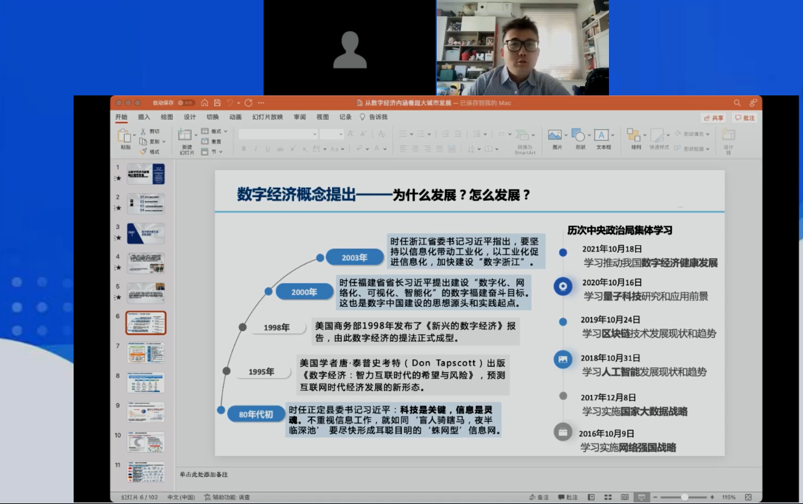Screen dimensions: 803x504
Task: Click the 复制 copy button
Action: click(x=150, y=142)
